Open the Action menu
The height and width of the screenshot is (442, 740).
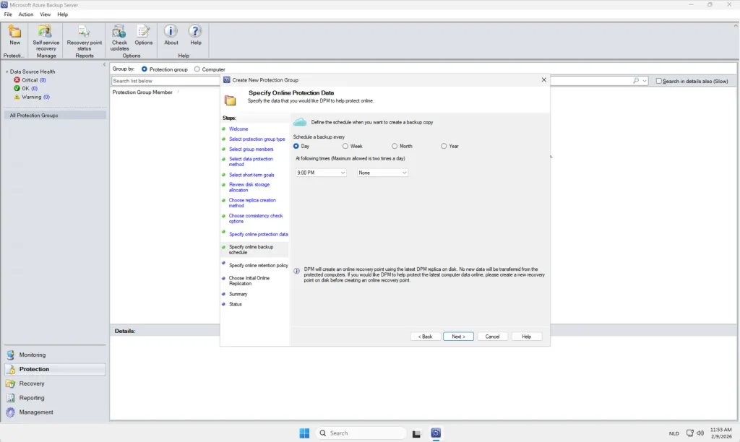tap(26, 14)
